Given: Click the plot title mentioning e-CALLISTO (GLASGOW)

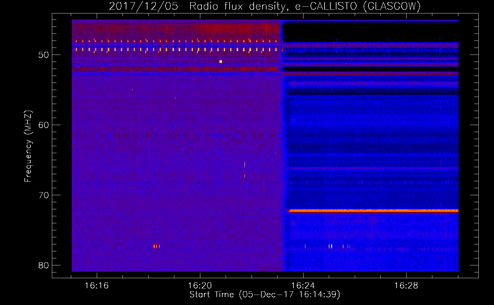Looking at the screenshot, I should 265,6.
